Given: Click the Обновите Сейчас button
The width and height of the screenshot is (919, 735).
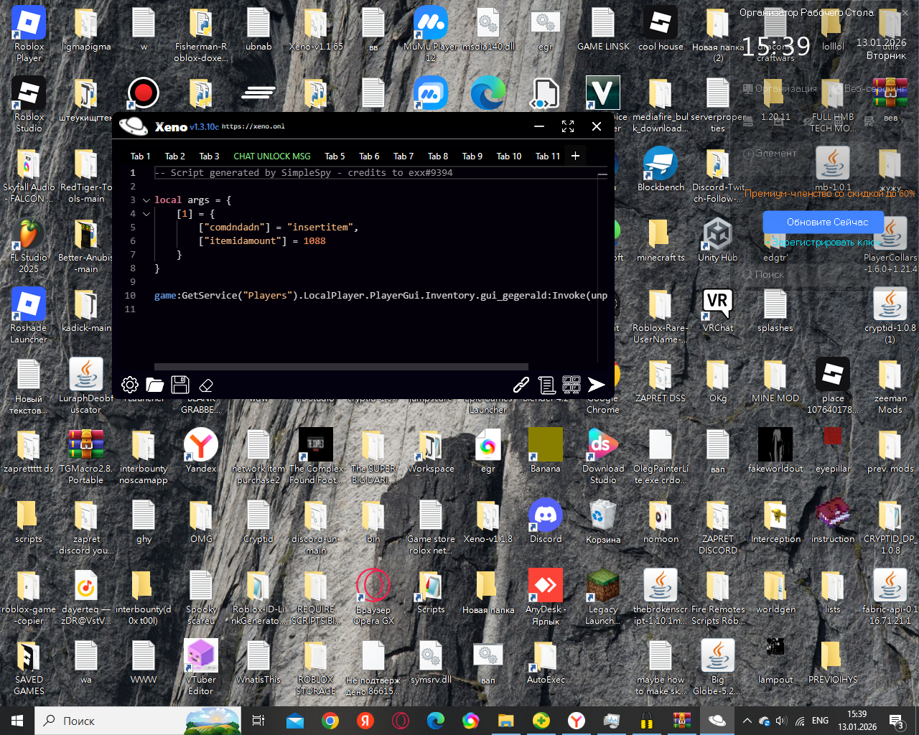Looking at the screenshot, I should [x=827, y=222].
